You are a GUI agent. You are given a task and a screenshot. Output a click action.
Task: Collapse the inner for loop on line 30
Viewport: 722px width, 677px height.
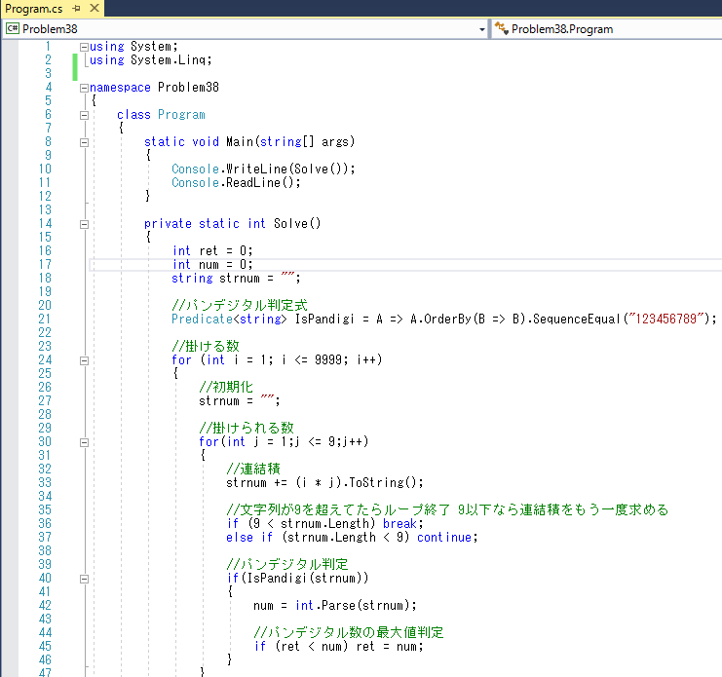(84, 442)
